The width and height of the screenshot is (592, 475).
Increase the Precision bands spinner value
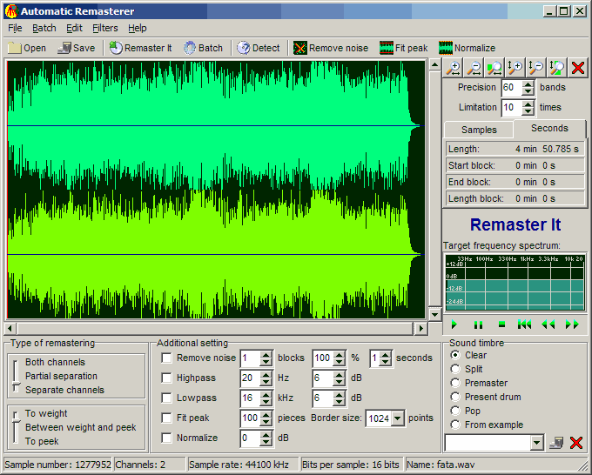click(529, 84)
